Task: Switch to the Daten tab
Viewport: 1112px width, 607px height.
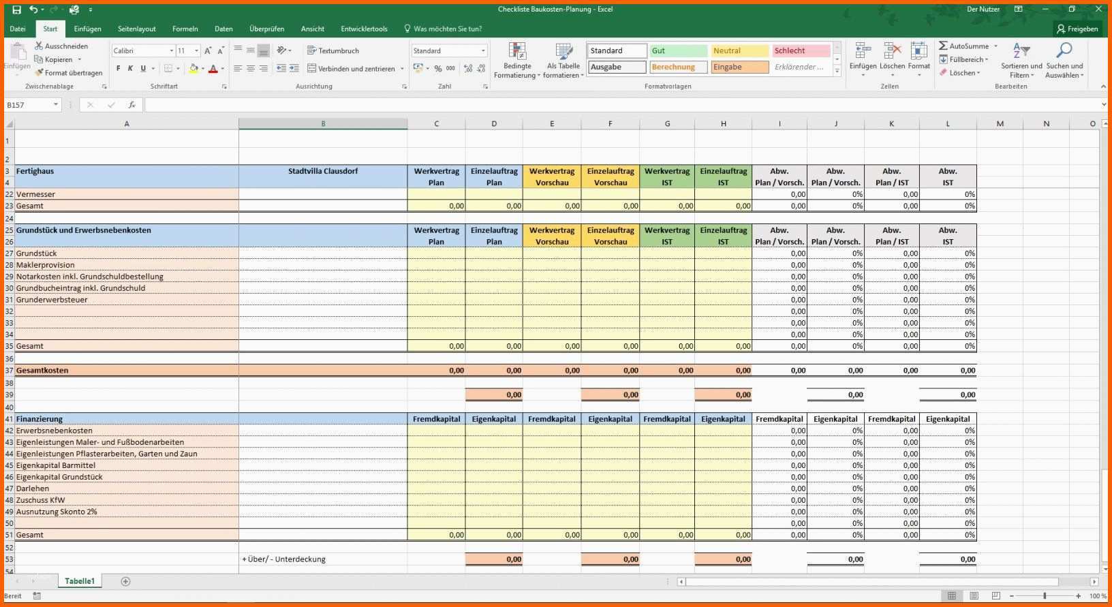Action: [223, 29]
